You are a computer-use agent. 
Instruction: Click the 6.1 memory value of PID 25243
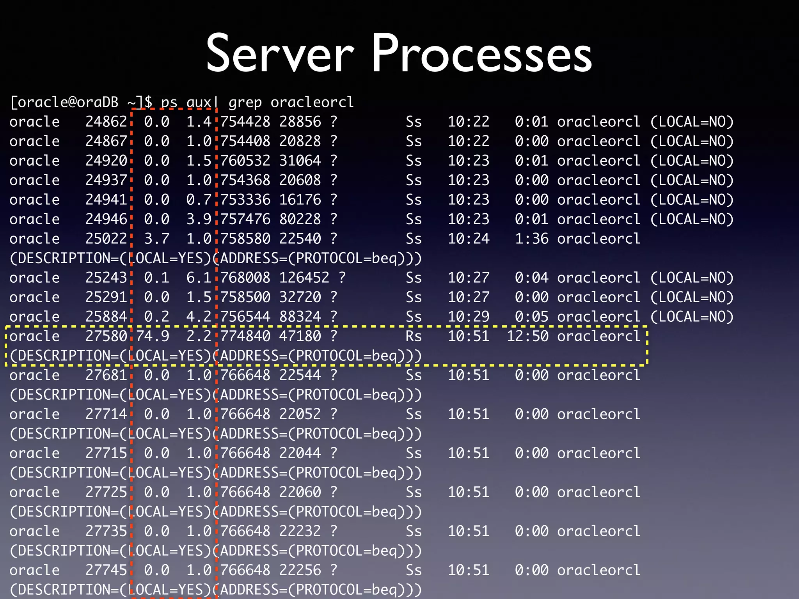point(199,278)
